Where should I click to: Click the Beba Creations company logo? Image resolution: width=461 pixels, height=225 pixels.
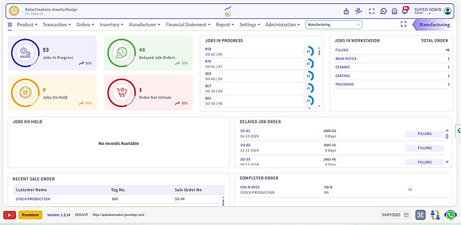(14, 11)
